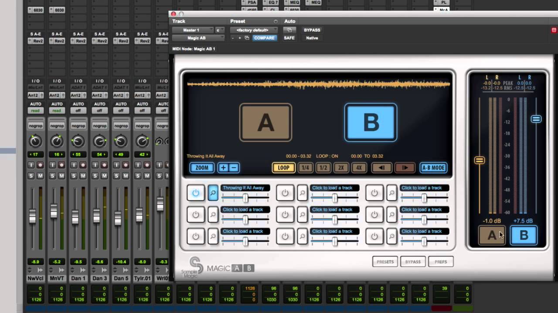Record-enable the NwVcl channel
Image resolution: width=558 pixels, height=313 pixels.
[x=40, y=165]
